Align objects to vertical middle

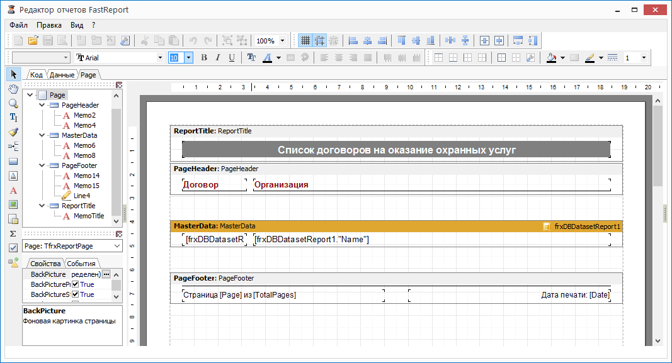point(416,41)
